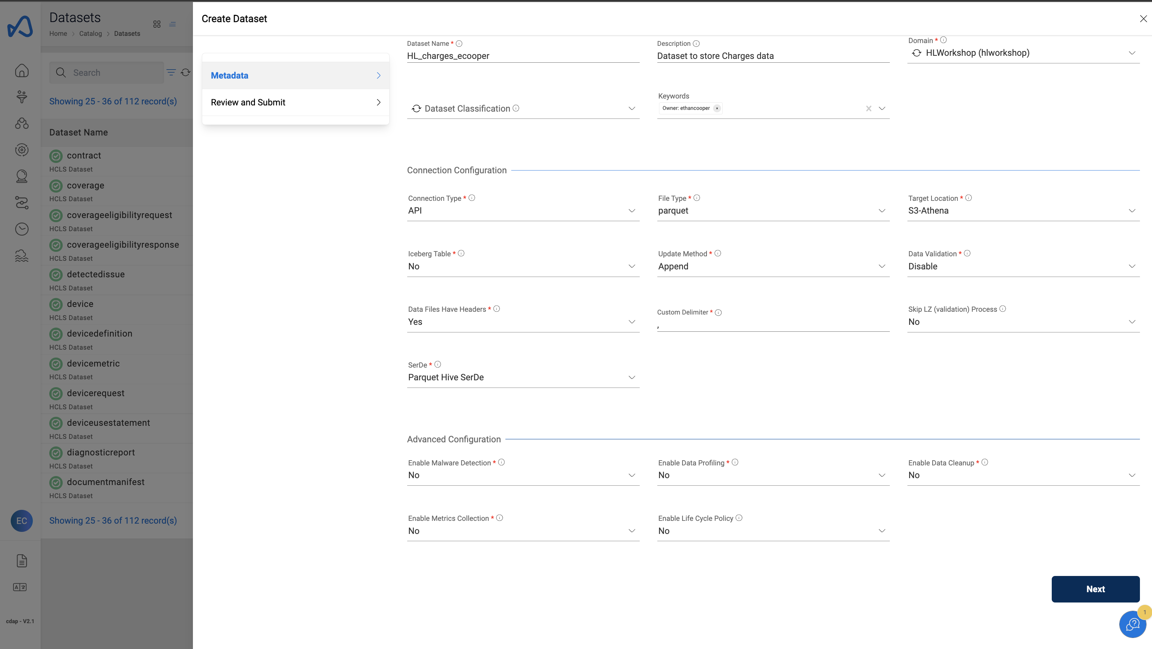Click the filter icon beside Search
Viewport: 1152px width, 649px height.
click(171, 72)
